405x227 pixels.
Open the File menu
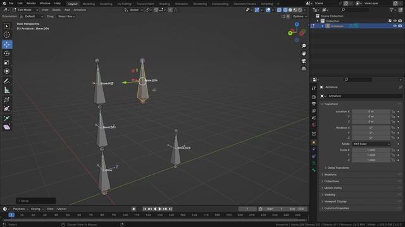11,3
